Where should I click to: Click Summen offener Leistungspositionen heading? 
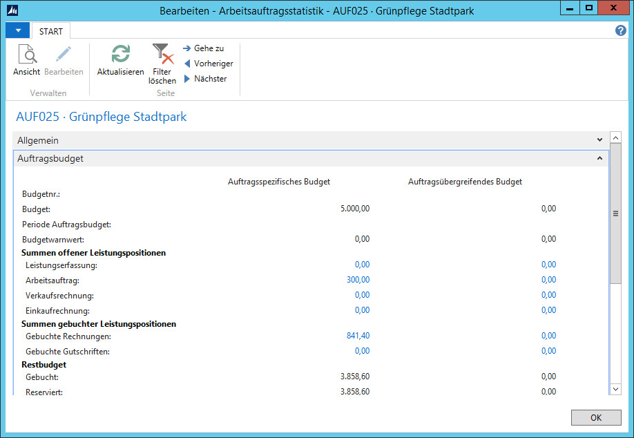coord(93,253)
